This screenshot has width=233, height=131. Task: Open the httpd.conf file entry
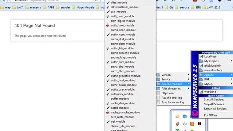(168, 93)
